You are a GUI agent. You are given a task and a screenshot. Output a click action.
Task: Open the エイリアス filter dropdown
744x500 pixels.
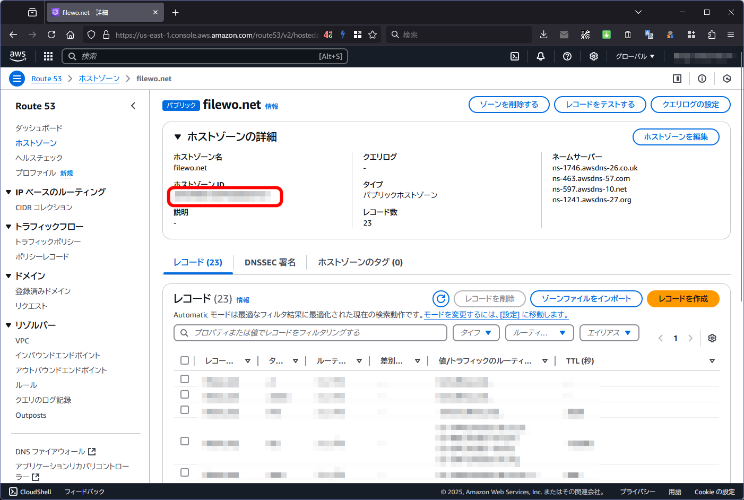[x=609, y=333]
